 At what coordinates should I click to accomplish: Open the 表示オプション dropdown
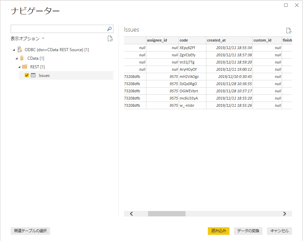click(27, 38)
